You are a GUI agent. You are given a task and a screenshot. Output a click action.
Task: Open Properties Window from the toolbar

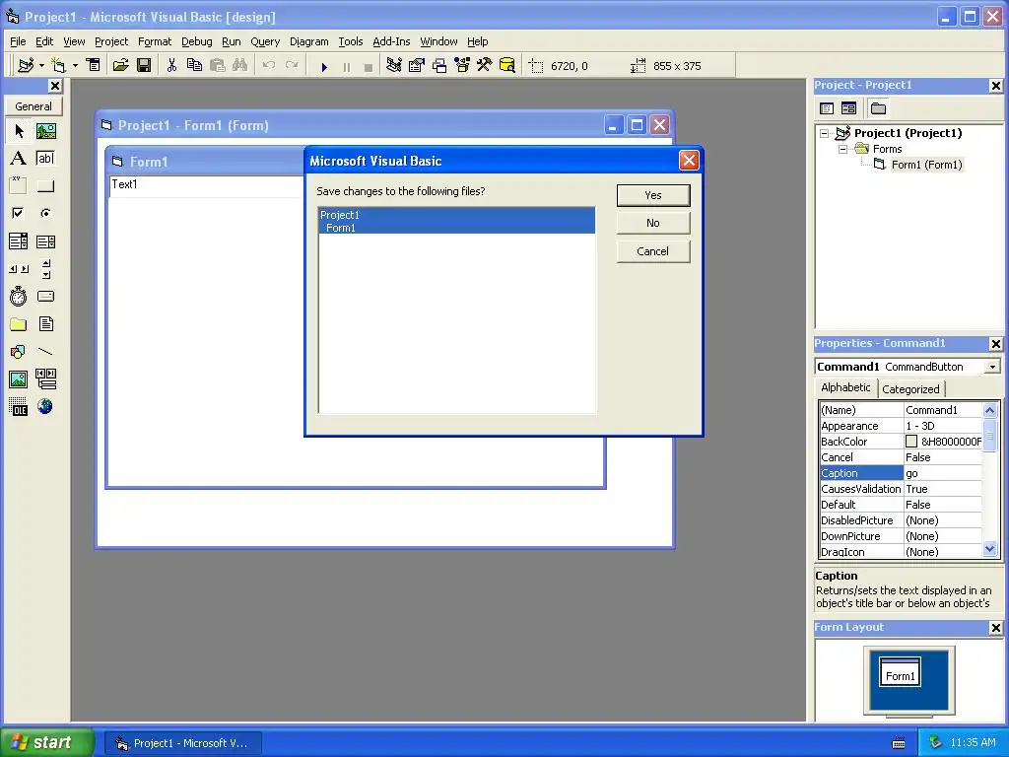point(417,66)
